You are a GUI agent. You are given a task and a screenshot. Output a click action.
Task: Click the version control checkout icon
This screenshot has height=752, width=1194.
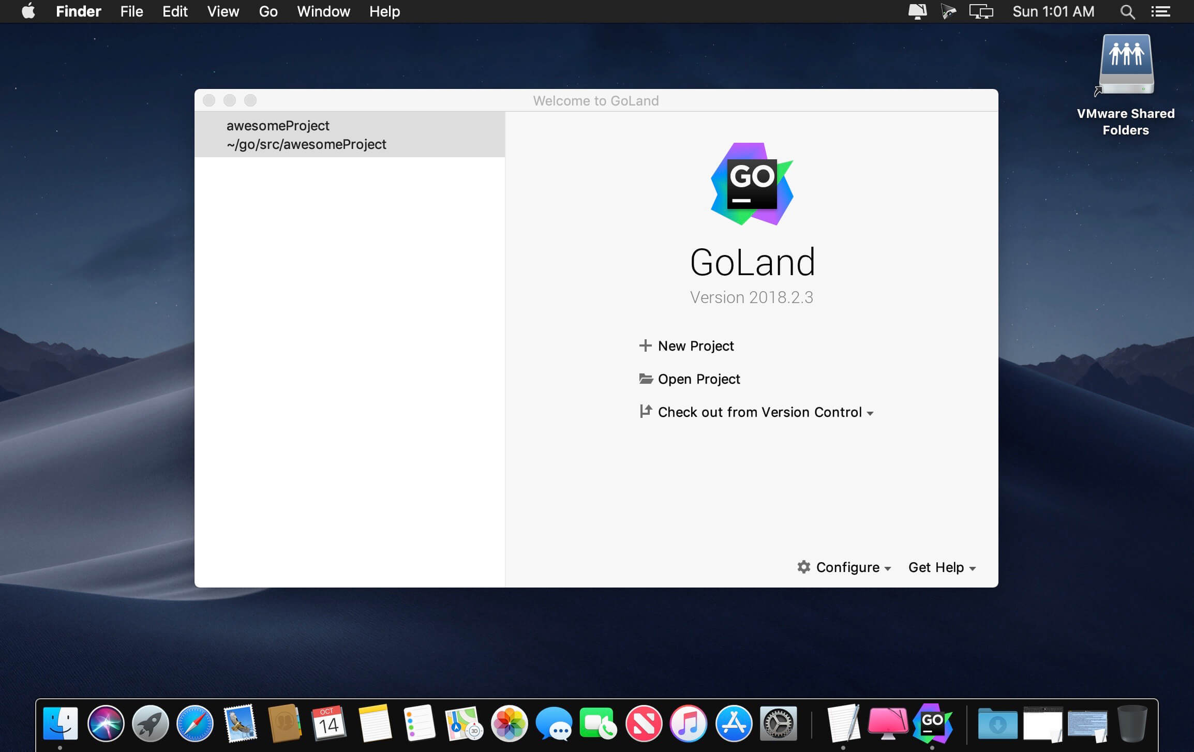645,412
